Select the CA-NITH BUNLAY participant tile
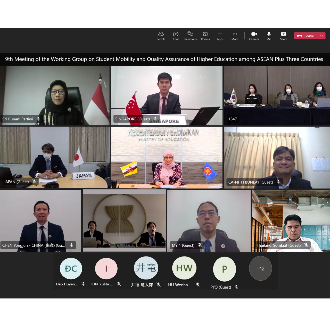330x330 pixels. coord(276,157)
